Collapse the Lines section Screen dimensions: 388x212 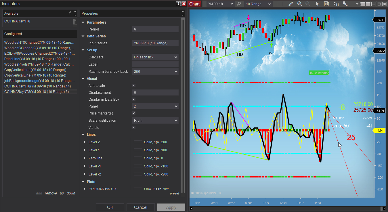tap(83, 135)
